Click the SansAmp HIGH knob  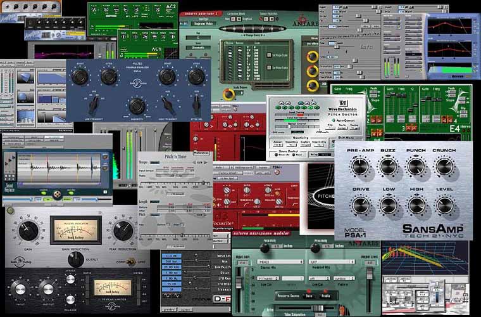416,205
